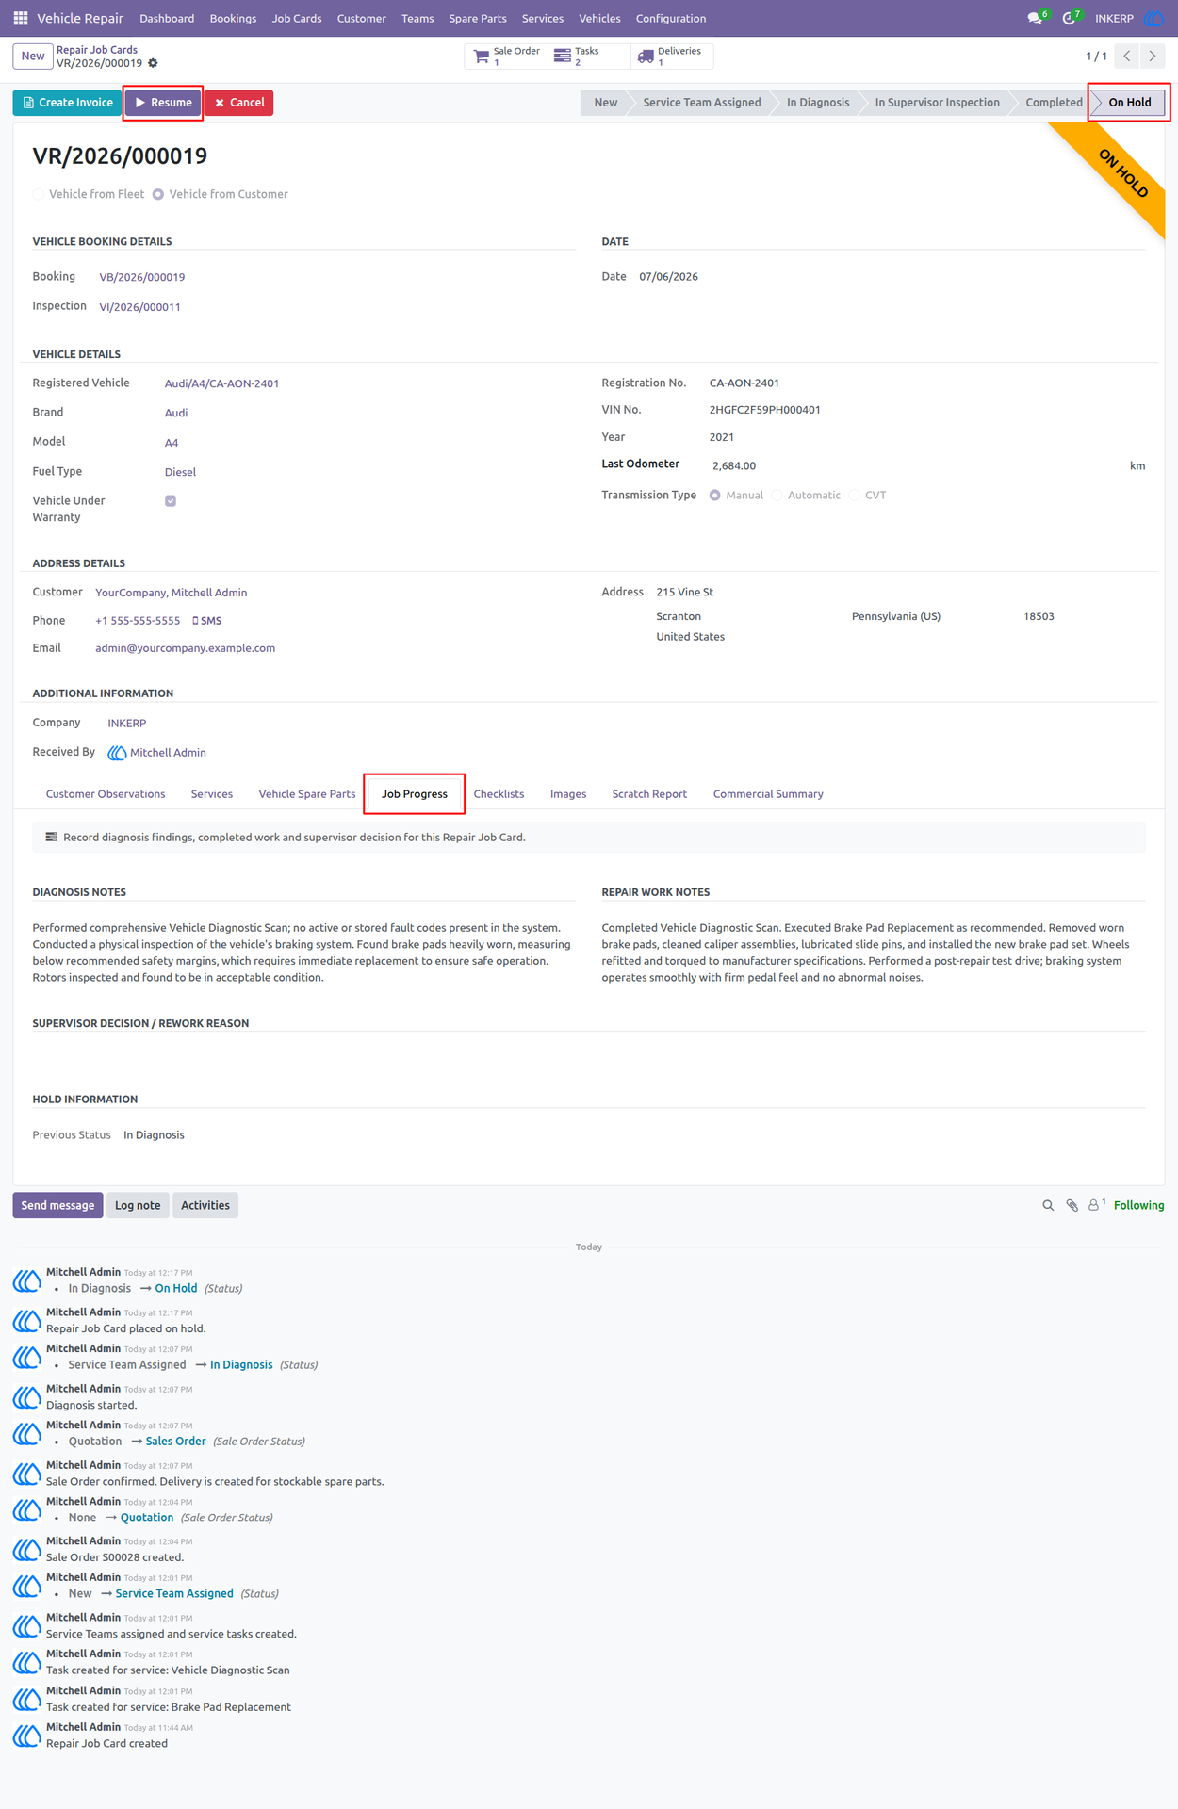Search messages with the magnifier icon

(1048, 1205)
